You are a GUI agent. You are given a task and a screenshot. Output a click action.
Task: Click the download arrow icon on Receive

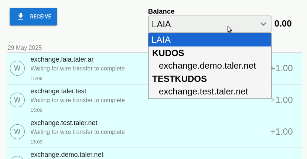pyautogui.click(x=21, y=17)
